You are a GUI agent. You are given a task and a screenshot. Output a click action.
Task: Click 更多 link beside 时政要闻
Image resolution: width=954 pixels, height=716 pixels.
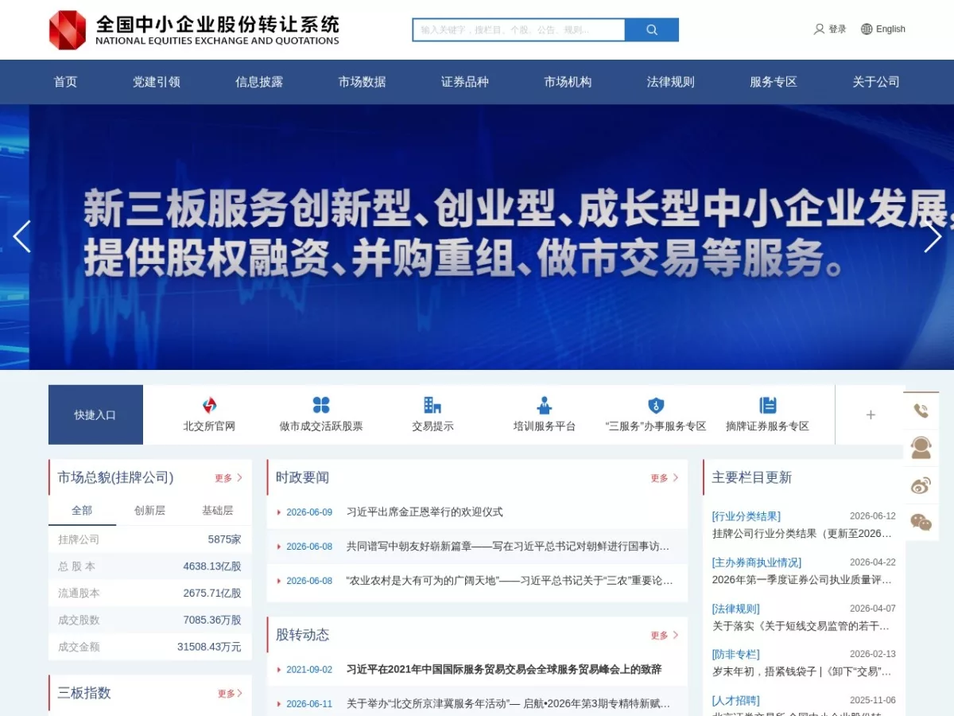point(665,478)
